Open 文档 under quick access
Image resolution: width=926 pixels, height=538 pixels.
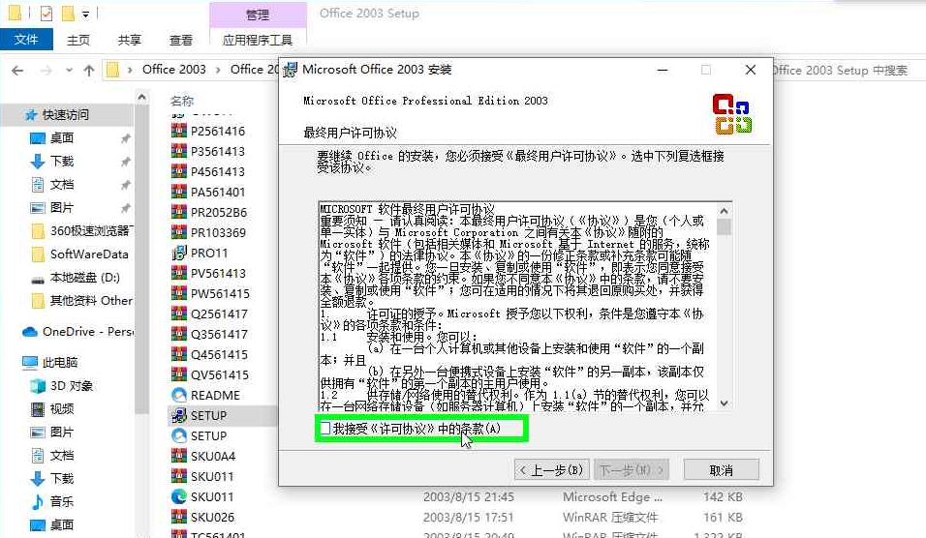[61, 185]
